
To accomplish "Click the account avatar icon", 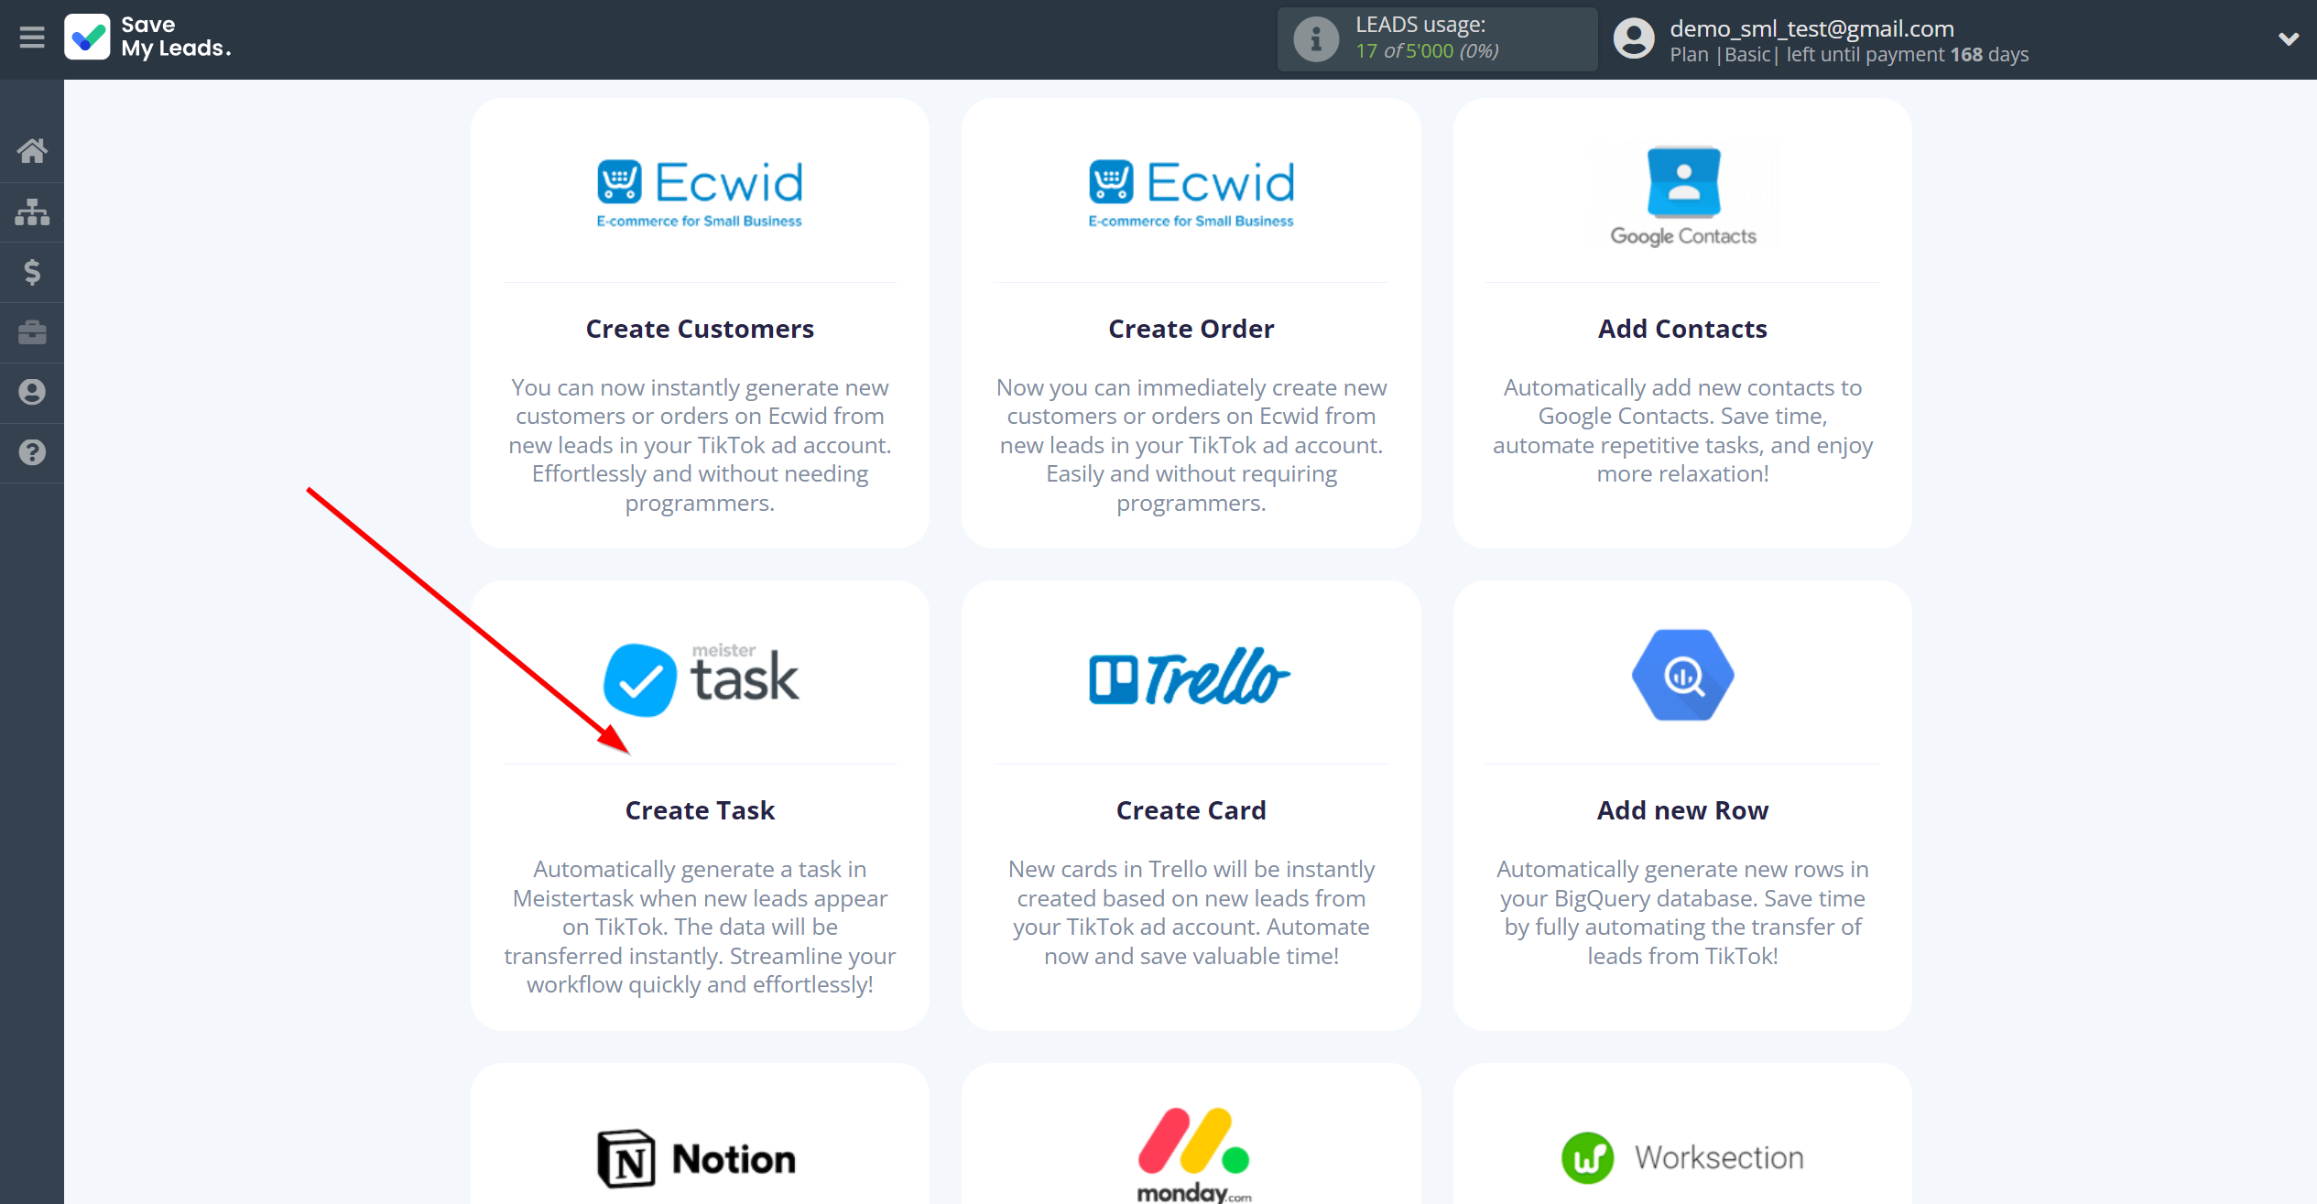I will 1634,39.
